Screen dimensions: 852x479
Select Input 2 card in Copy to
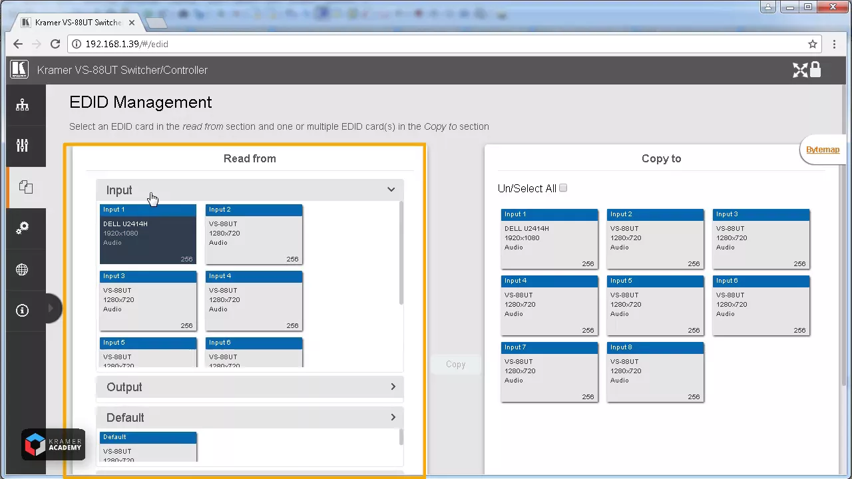655,239
